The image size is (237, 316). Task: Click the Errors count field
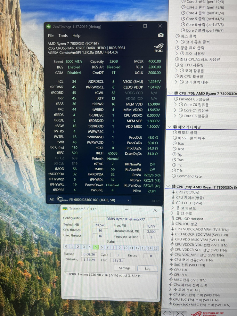[x=151, y=256]
